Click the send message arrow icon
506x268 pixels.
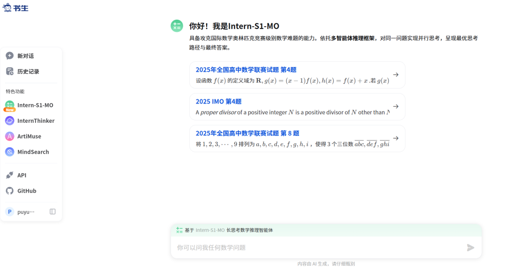(x=470, y=248)
